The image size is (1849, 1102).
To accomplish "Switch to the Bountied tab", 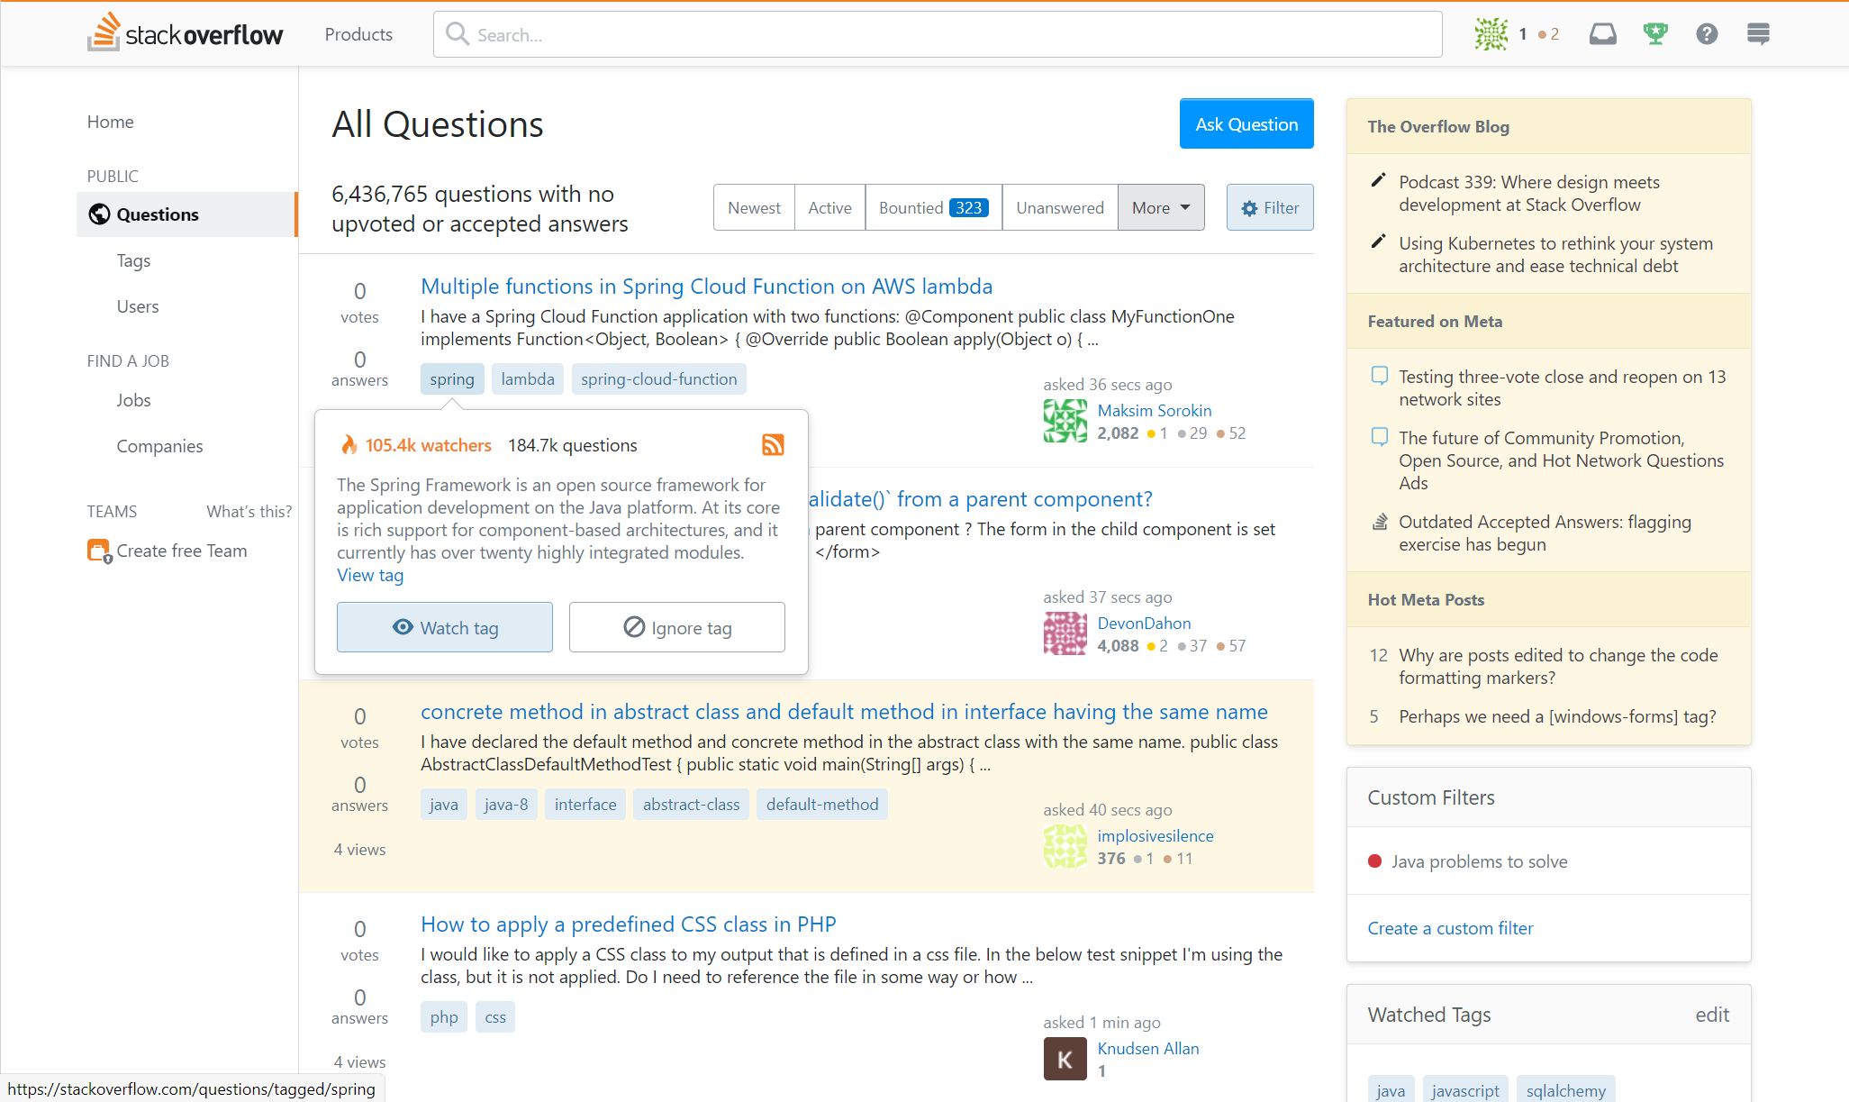I will click(x=934, y=207).
